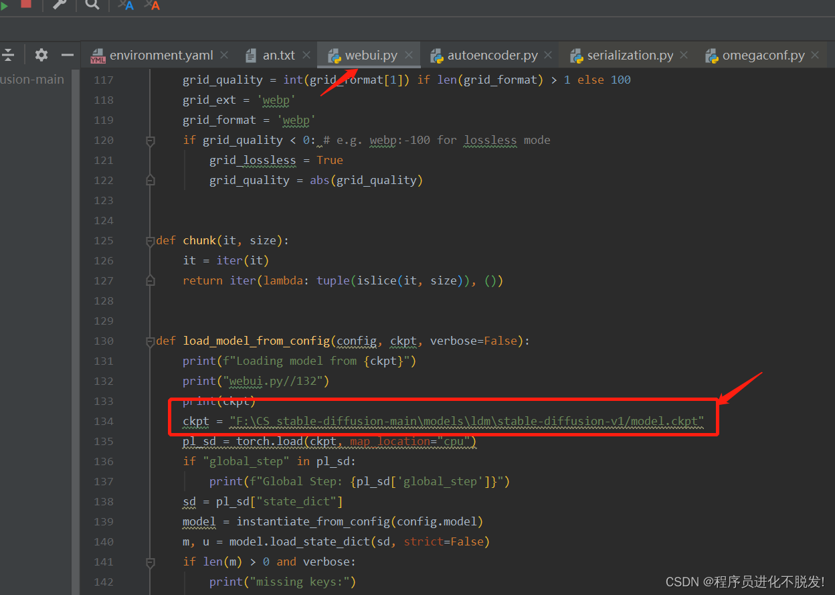Click line number 129 in the gutter
Image resolution: width=835 pixels, height=595 pixels.
coord(103,321)
